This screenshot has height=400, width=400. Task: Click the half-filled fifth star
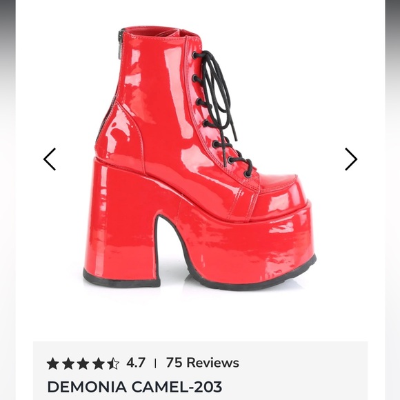click(113, 363)
